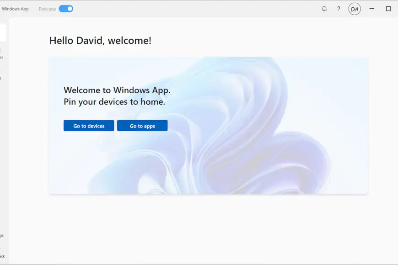Open the DA account avatar menu
This screenshot has height=265, width=398.
[x=355, y=9]
